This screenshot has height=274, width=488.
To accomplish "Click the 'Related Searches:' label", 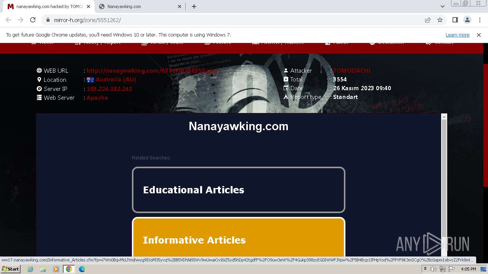I will click(151, 158).
